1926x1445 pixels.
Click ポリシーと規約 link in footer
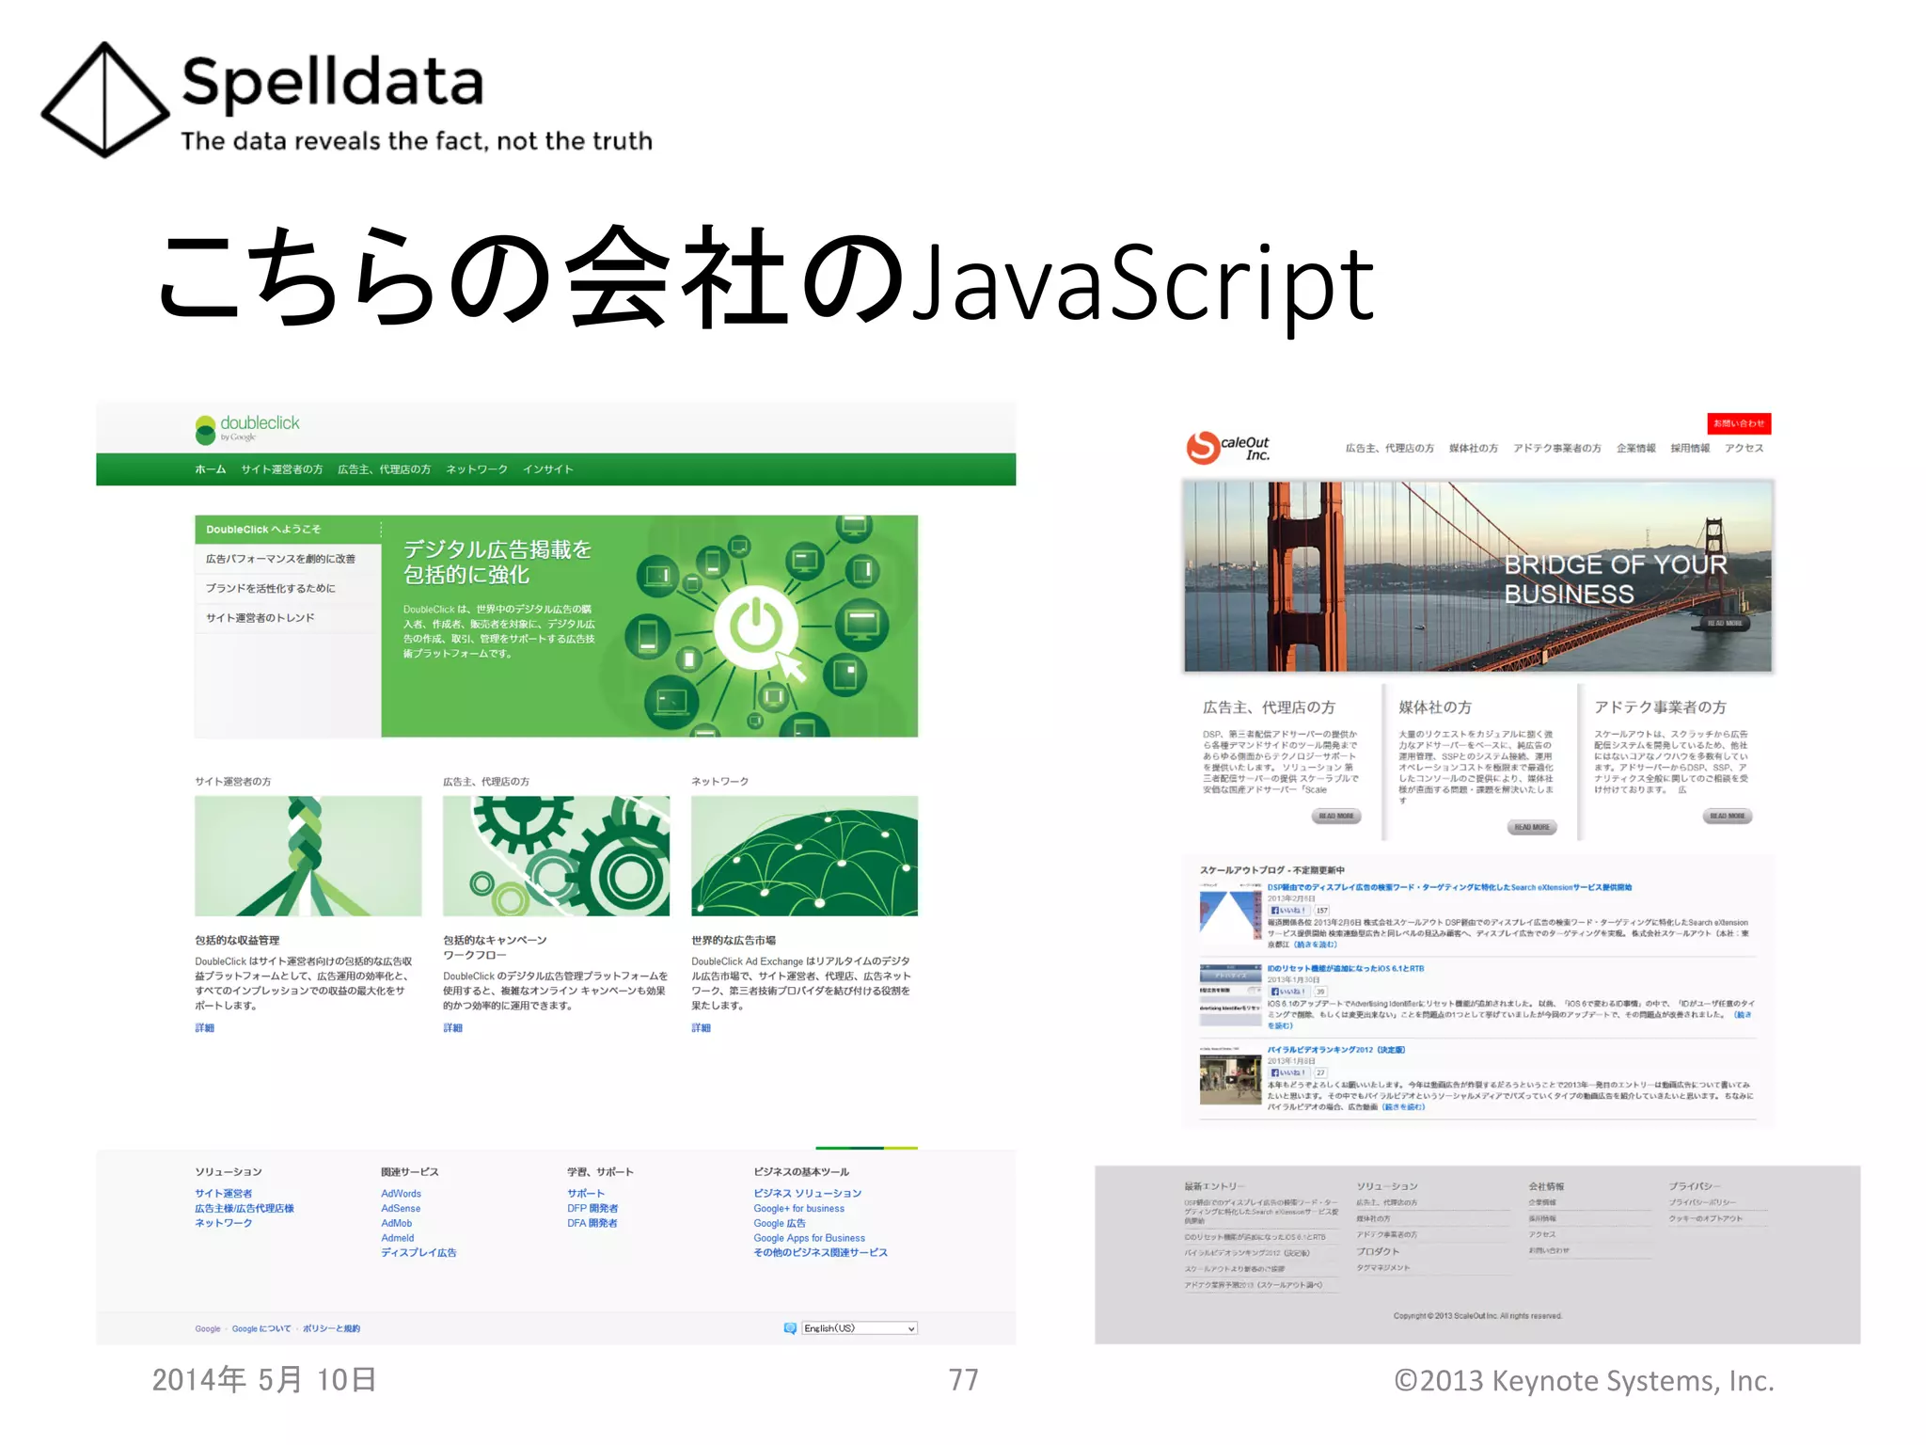pos(332,1329)
